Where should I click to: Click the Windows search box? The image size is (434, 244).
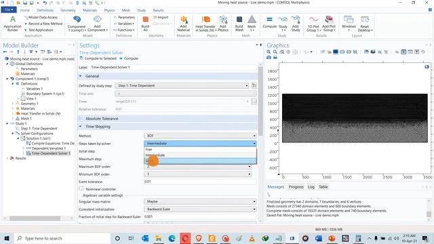[62, 238]
